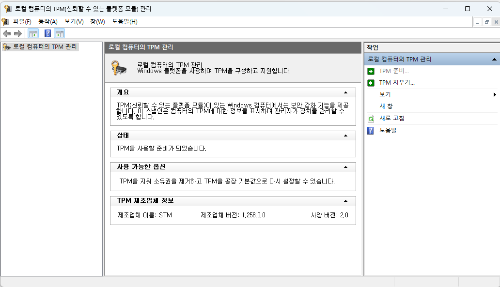Image resolution: width=500 pixels, height=287 pixels.
Task: Open the 도움말(H) menu
Action: [x=125, y=22]
